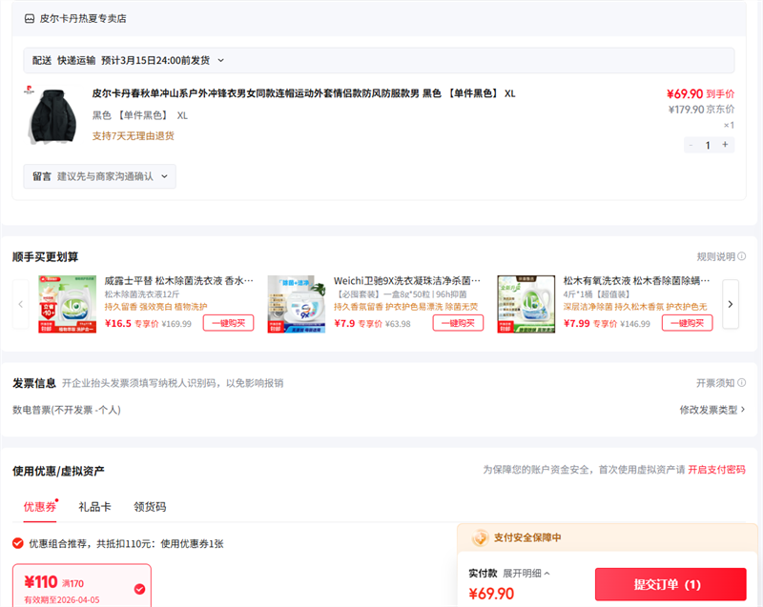Open 修改发票类型 to change invoice type
Screen dimensions: 763x607
[711, 410]
